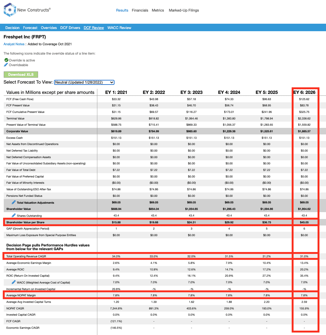Click the EY 6: 2026 column header
The width and height of the screenshot is (326, 335).
click(304, 92)
